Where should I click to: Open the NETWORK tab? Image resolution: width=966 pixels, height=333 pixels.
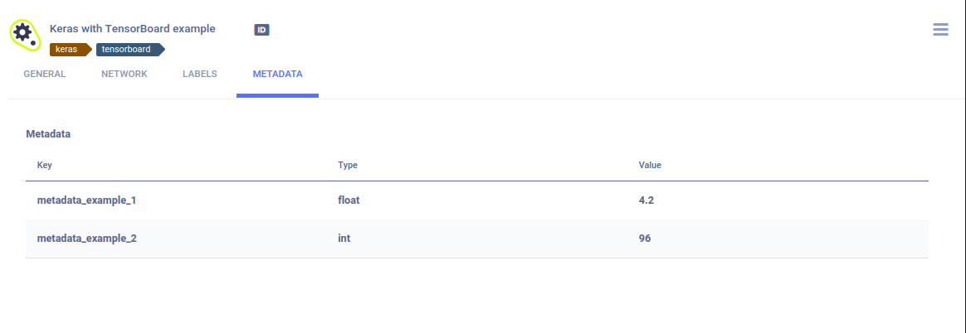(124, 74)
